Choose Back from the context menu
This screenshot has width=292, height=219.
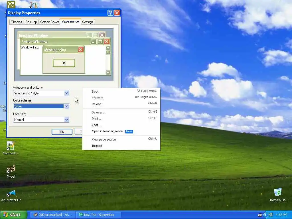tap(121, 92)
